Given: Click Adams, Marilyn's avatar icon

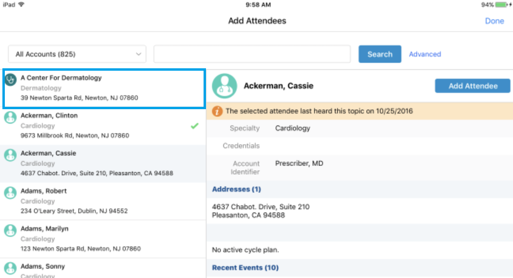Looking at the screenshot, I should 11,231.
